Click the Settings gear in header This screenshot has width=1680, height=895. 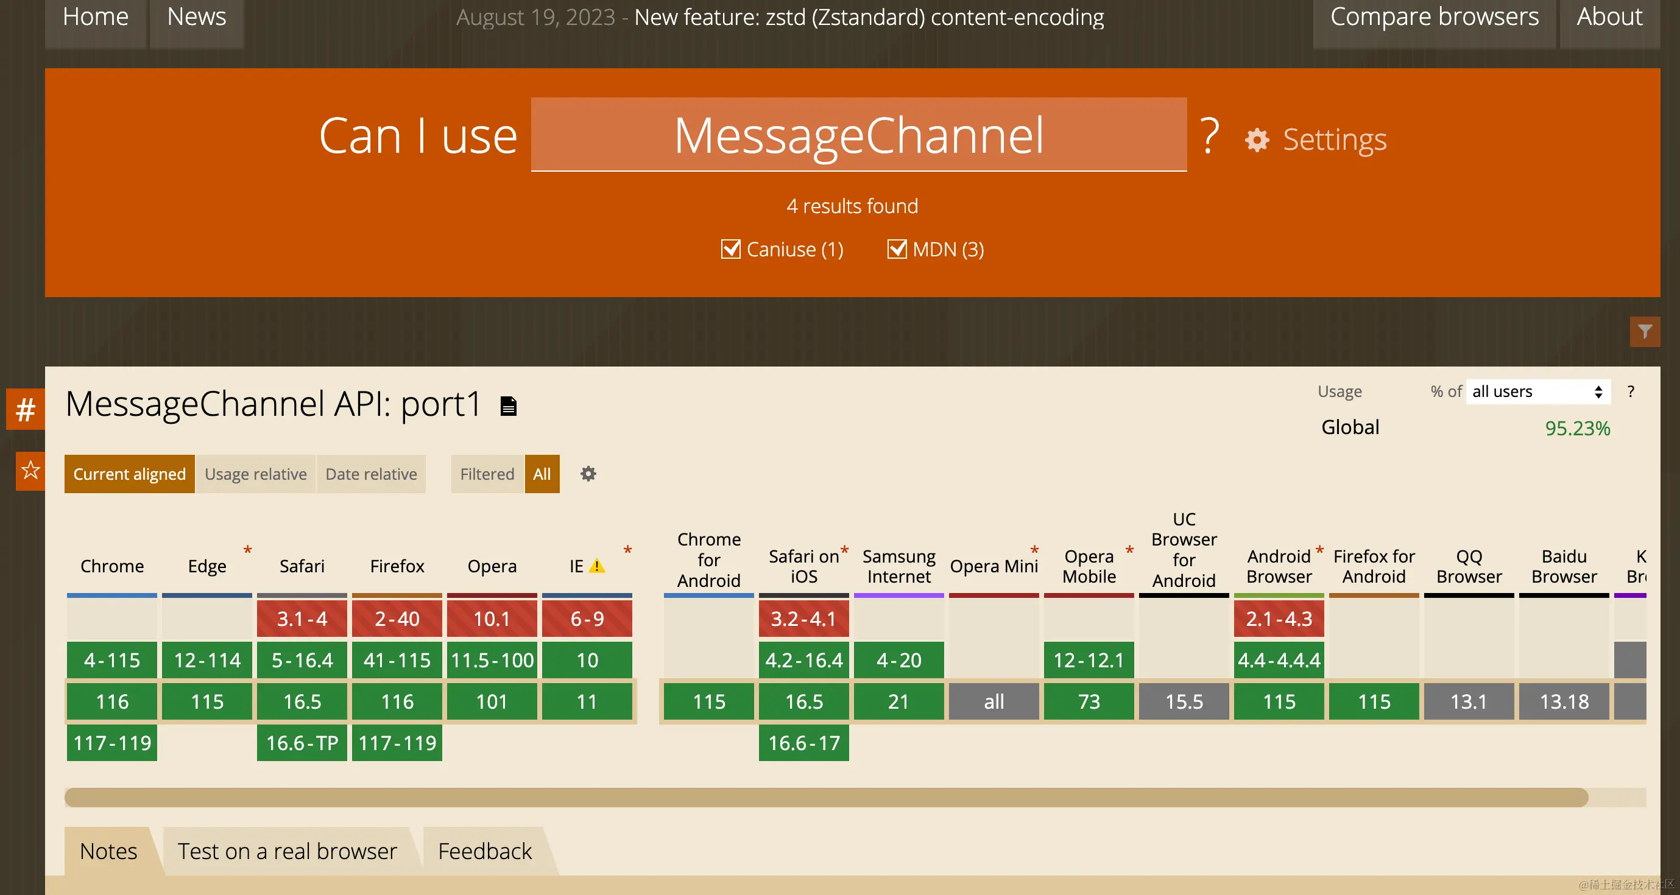[x=1257, y=139]
